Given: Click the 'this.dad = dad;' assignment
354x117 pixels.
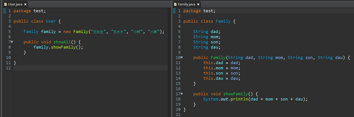Looking at the screenshot, I should pyautogui.click(x=222, y=63).
